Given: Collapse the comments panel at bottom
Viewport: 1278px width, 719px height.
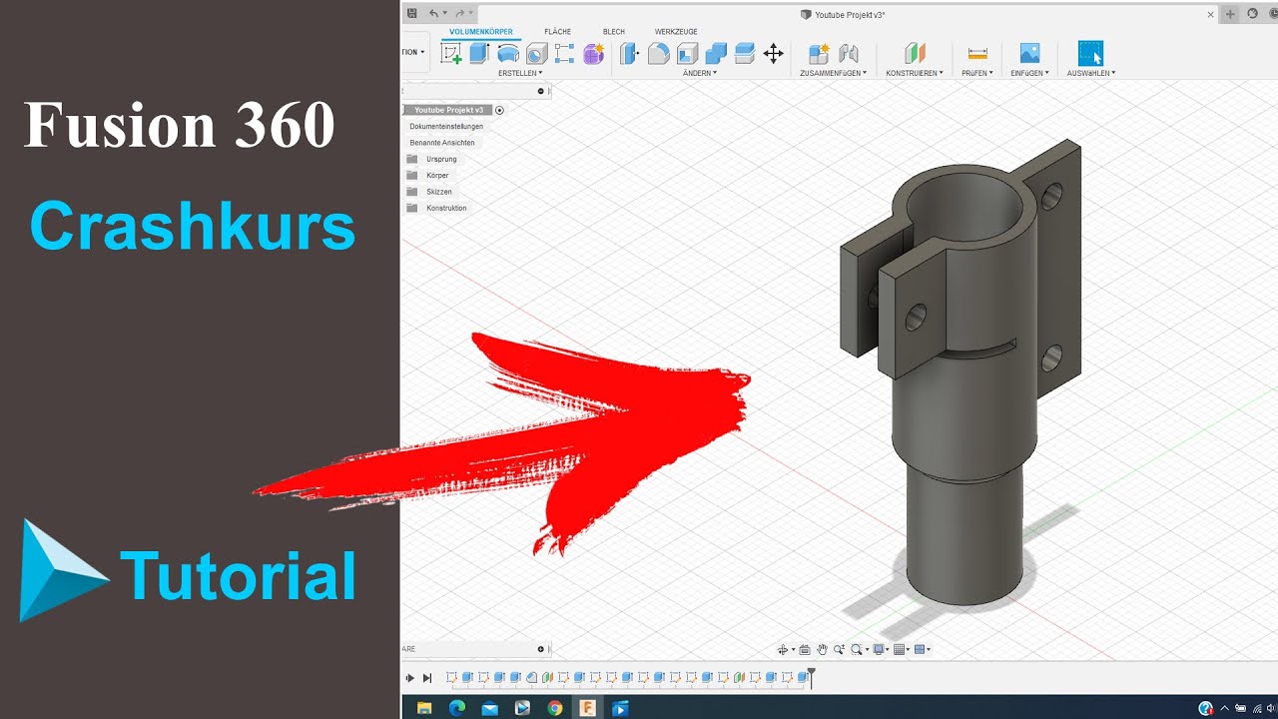Looking at the screenshot, I should coord(541,649).
